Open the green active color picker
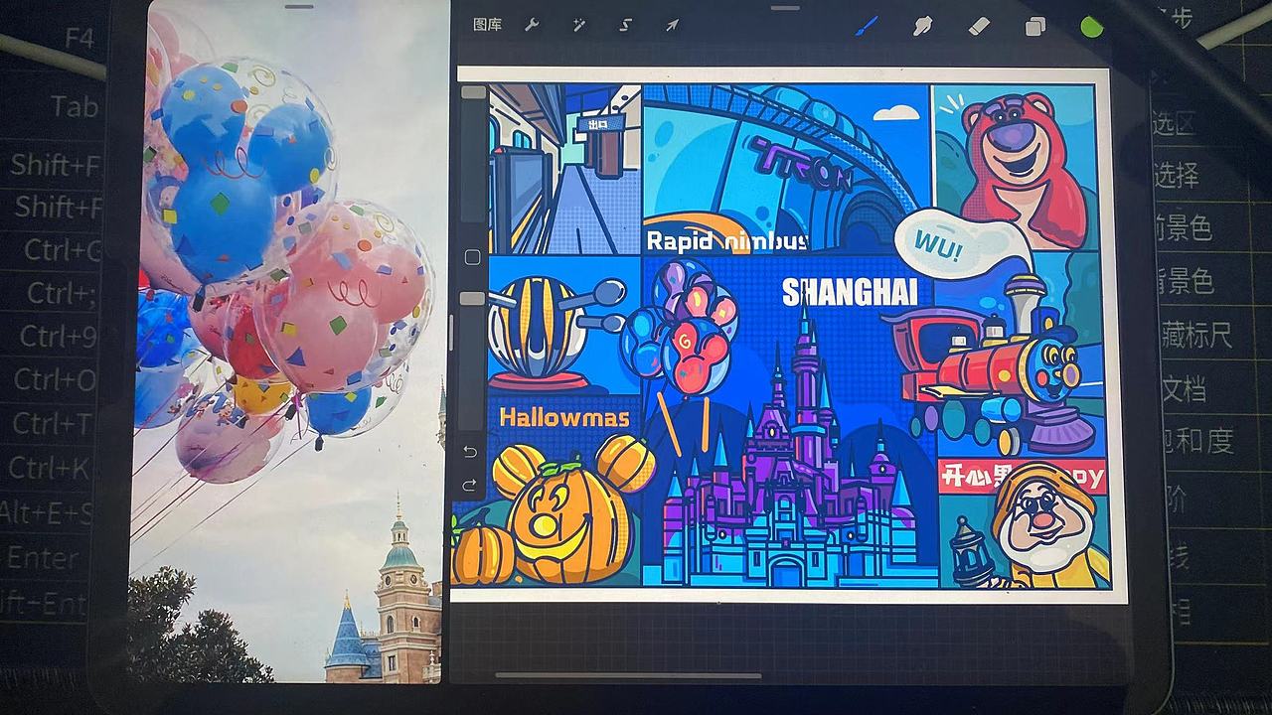The height and width of the screenshot is (715, 1272). pos(1092,27)
